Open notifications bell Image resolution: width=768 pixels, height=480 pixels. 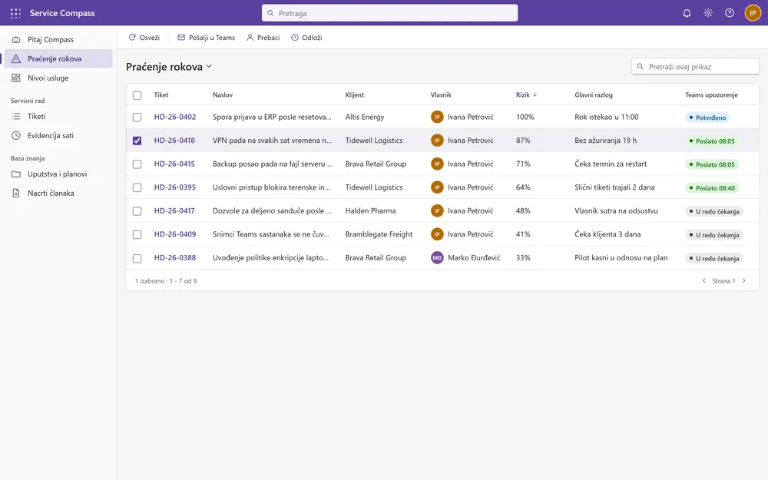(687, 13)
